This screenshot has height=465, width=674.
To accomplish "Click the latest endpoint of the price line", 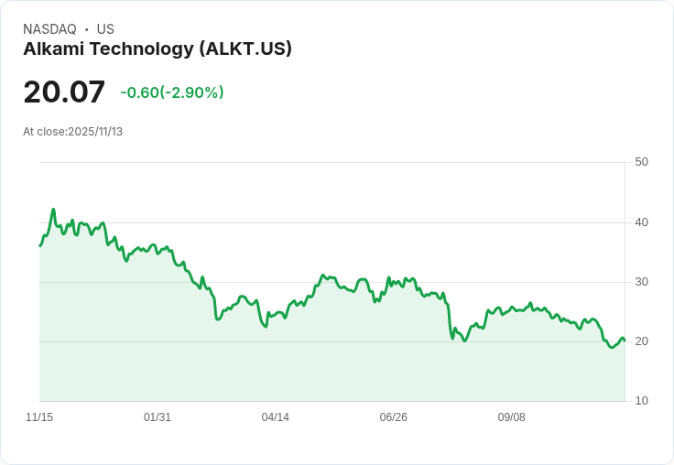I will point(625,341).
